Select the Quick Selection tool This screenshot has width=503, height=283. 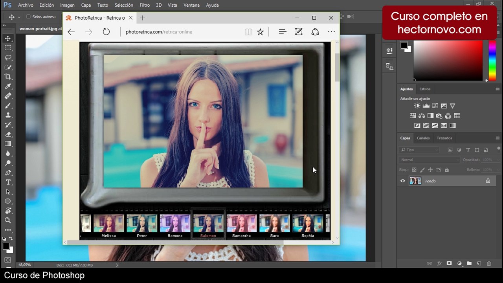(x=8, y=67)
